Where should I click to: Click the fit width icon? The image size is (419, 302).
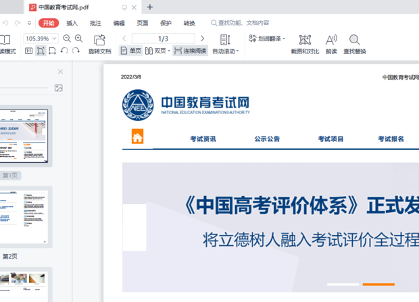pos(53,51)
